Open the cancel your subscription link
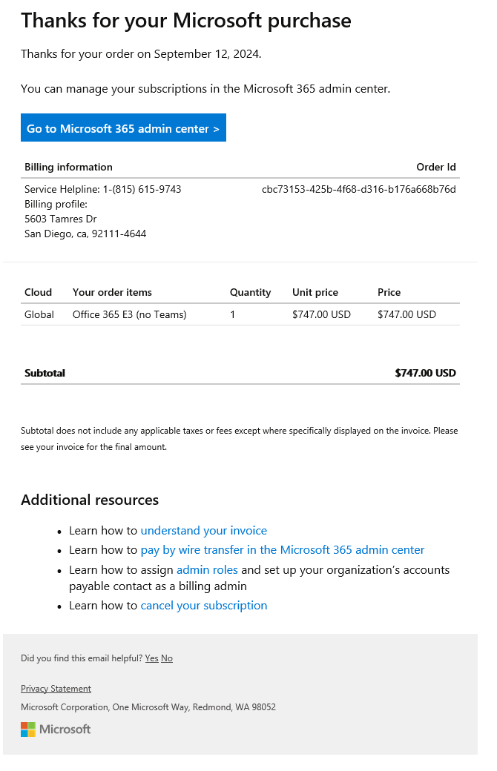Image resolution: width=497 pixels, height=771 pixels. tap(204, 606)
